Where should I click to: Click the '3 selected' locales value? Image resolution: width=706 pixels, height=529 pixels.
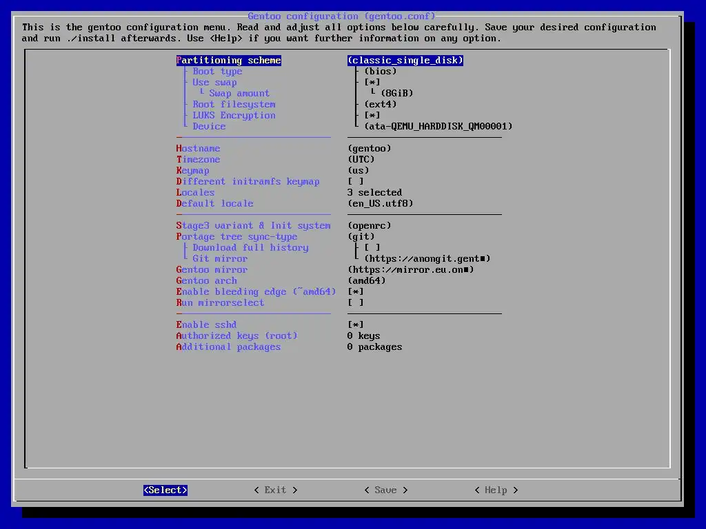coord(375,193)
